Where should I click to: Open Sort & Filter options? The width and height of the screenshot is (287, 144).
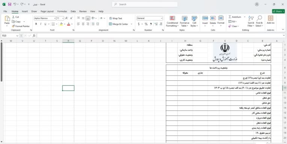pyautogui.click(x=251, y=21)
